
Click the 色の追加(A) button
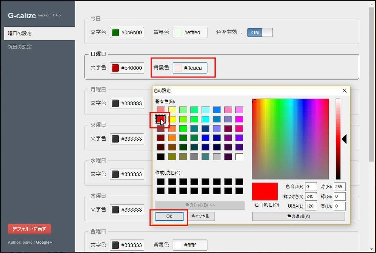298,216
